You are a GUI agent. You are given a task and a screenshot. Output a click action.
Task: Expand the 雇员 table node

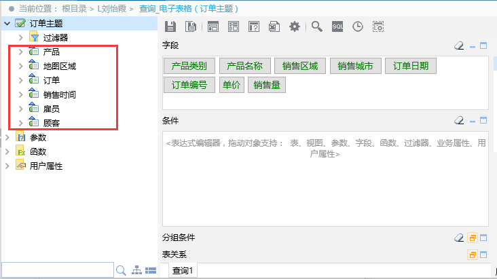[x=21, y=109]
